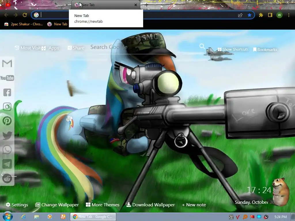295x221 pixels.
Task: Click the Share button on the page
Action: [x=76, y=48]
